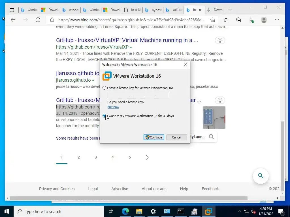Open the Windows Start menu
Viewport: 290px width, 217px height.
point(7,211)
